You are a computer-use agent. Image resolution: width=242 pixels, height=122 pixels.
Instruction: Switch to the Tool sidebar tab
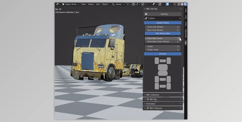pyautogui.click(x=186, y=17)
